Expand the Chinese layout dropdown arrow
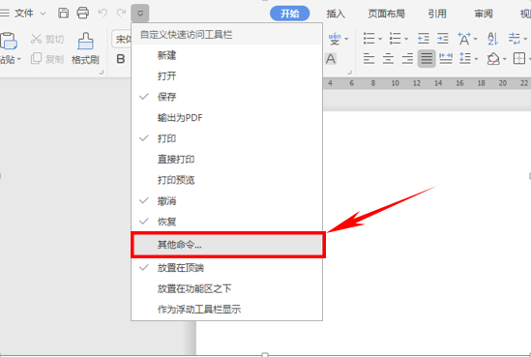The width and height of the screenshot is (531, 357). 476,40
